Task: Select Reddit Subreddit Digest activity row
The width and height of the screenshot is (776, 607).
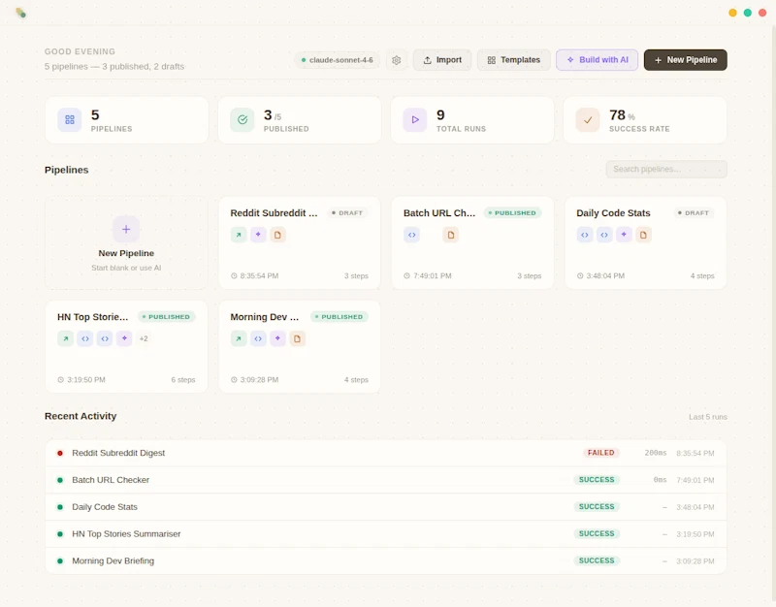Action: click(x=386, y=453)
